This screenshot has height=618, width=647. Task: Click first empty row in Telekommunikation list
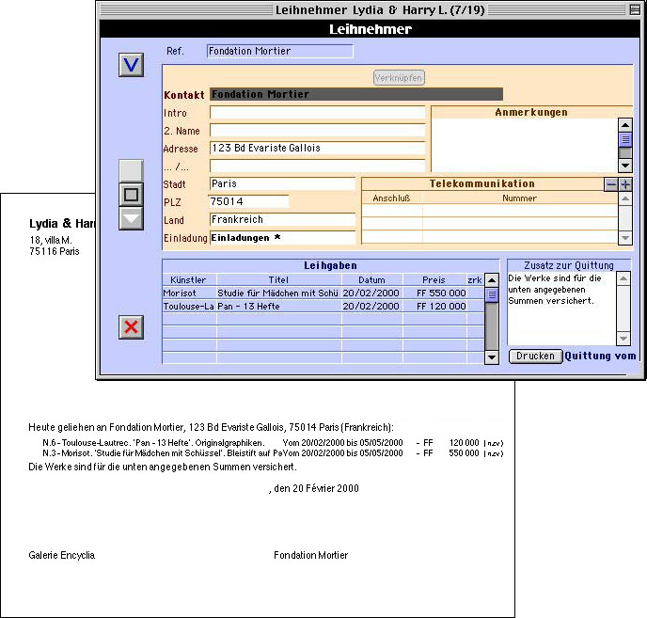coord(490,211)
